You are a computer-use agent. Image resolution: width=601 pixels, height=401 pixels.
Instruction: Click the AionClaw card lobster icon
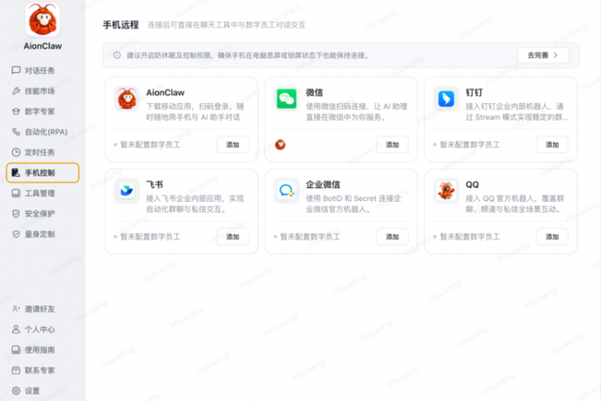pos(127,99)
